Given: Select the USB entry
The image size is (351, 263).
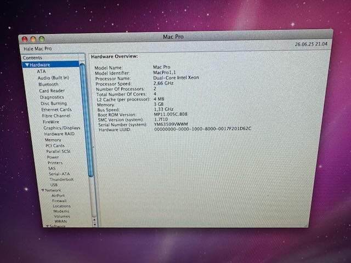Looking at the screenshot, I should (54, 185).
